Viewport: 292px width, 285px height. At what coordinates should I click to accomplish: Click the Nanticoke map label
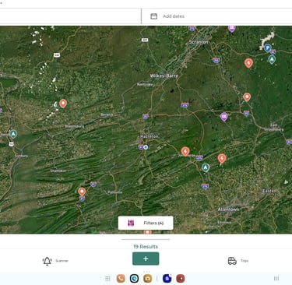pos(145,84)
